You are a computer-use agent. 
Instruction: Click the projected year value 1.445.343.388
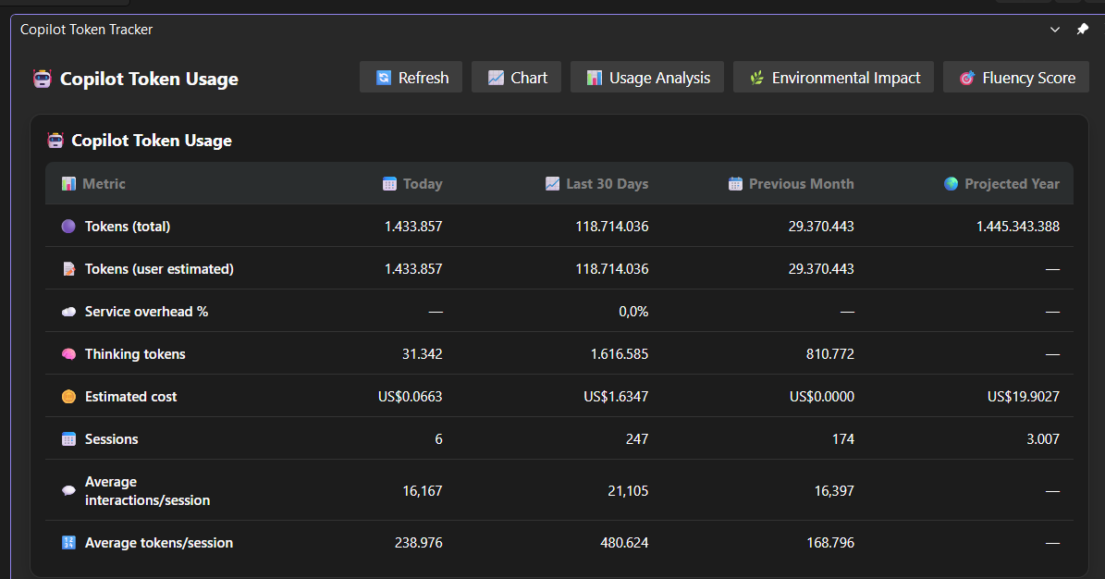coord(1017,227)
